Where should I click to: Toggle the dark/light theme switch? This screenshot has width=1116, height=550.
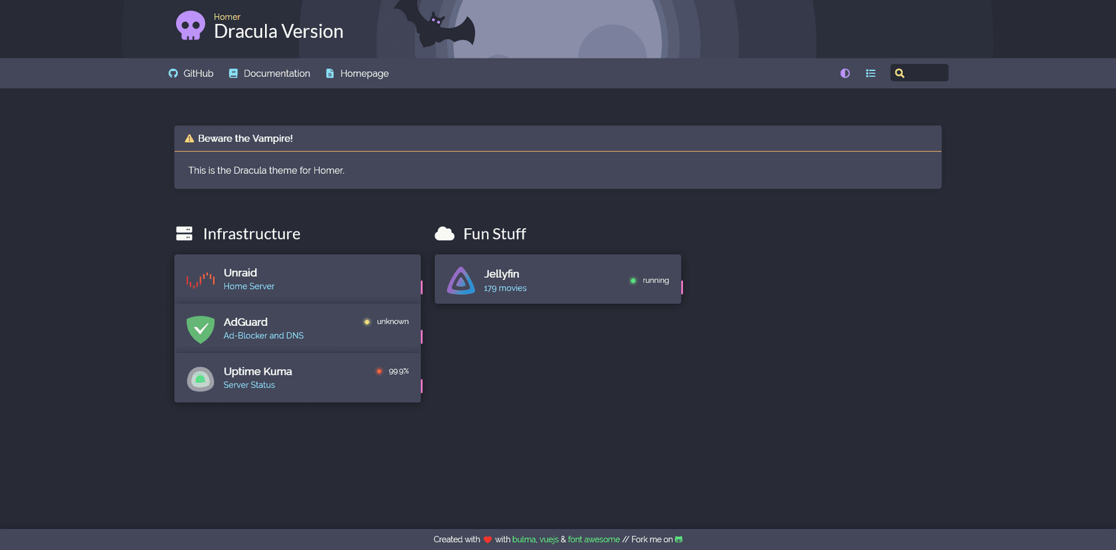click(845, 74)
